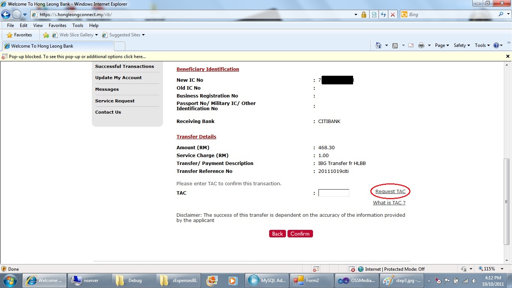The width and height of the screenshot is (512, 288).
Task: Switch to the nserver taskbar window
Action: pyautogui.click(x=89, y=280)
